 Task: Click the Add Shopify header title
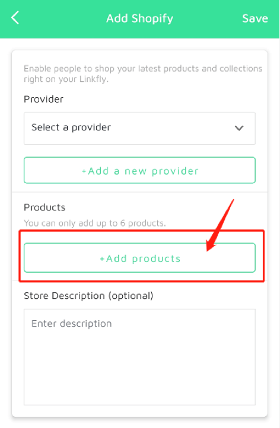tap(139, 18)
